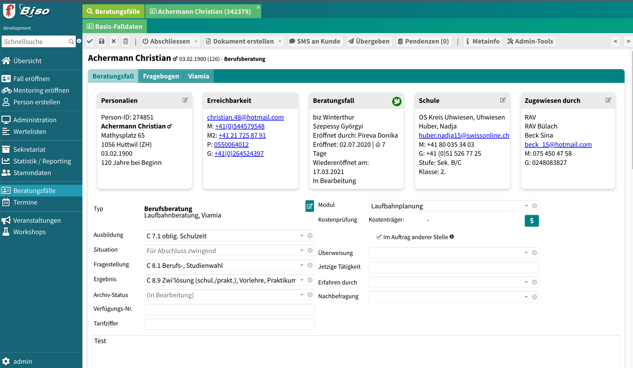Switch to the Viamia tab

point(198,76)
